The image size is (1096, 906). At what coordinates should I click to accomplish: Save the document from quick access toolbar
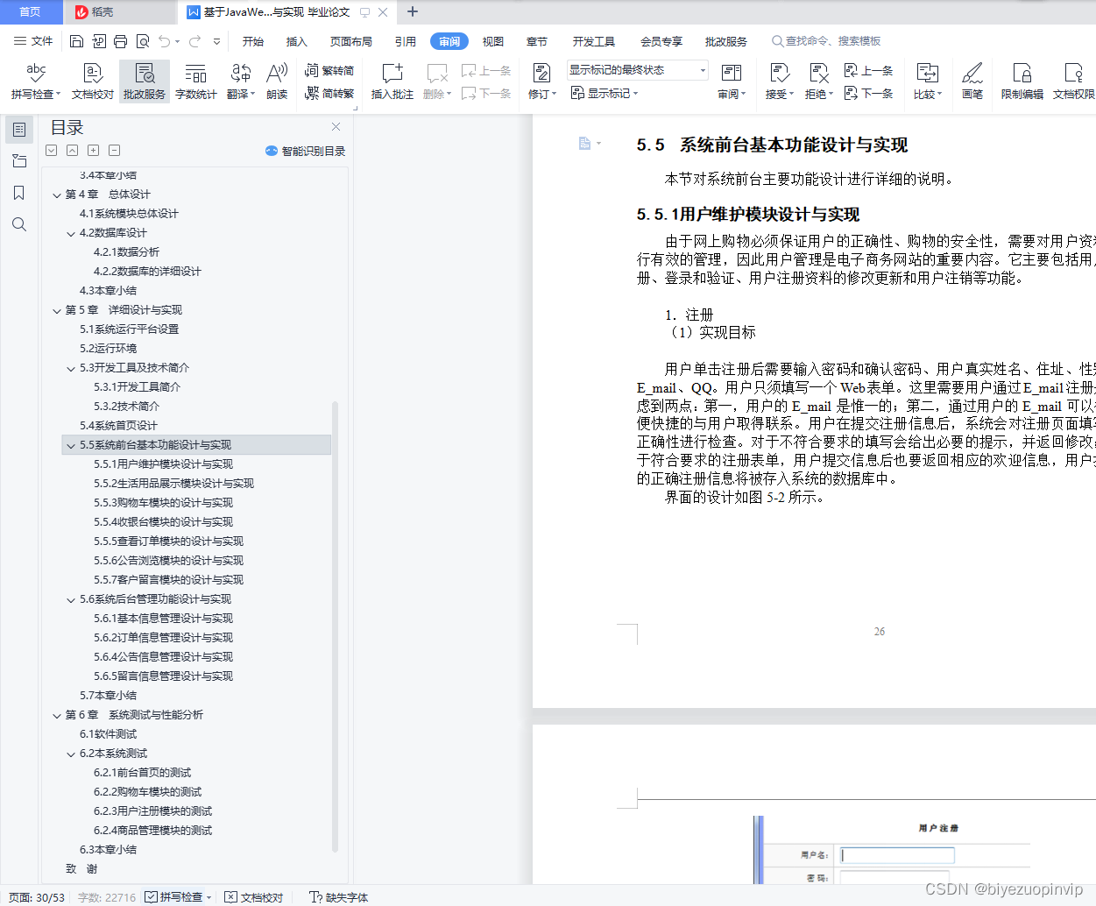(76, 41)
